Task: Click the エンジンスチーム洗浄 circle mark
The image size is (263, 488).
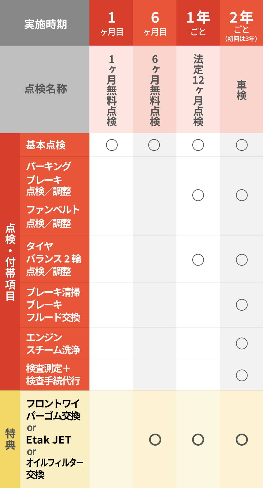Action: pos(242,343)
